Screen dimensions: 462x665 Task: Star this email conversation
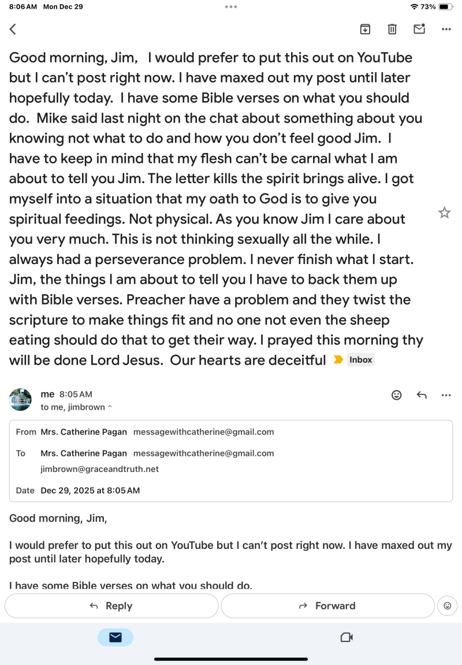[x=444, y=213]
